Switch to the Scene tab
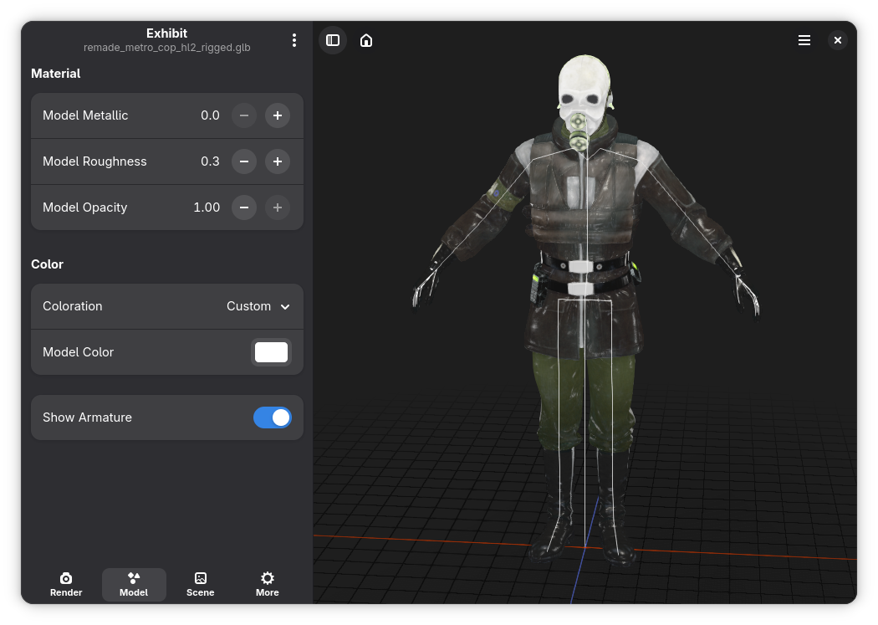This screenshot has height=625, width=878. point(201,585)
